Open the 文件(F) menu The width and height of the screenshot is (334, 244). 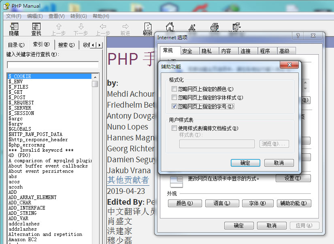tap(14, 16)
